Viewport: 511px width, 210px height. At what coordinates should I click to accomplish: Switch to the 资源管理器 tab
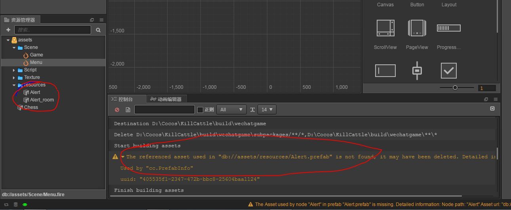(x=20, y=20)
